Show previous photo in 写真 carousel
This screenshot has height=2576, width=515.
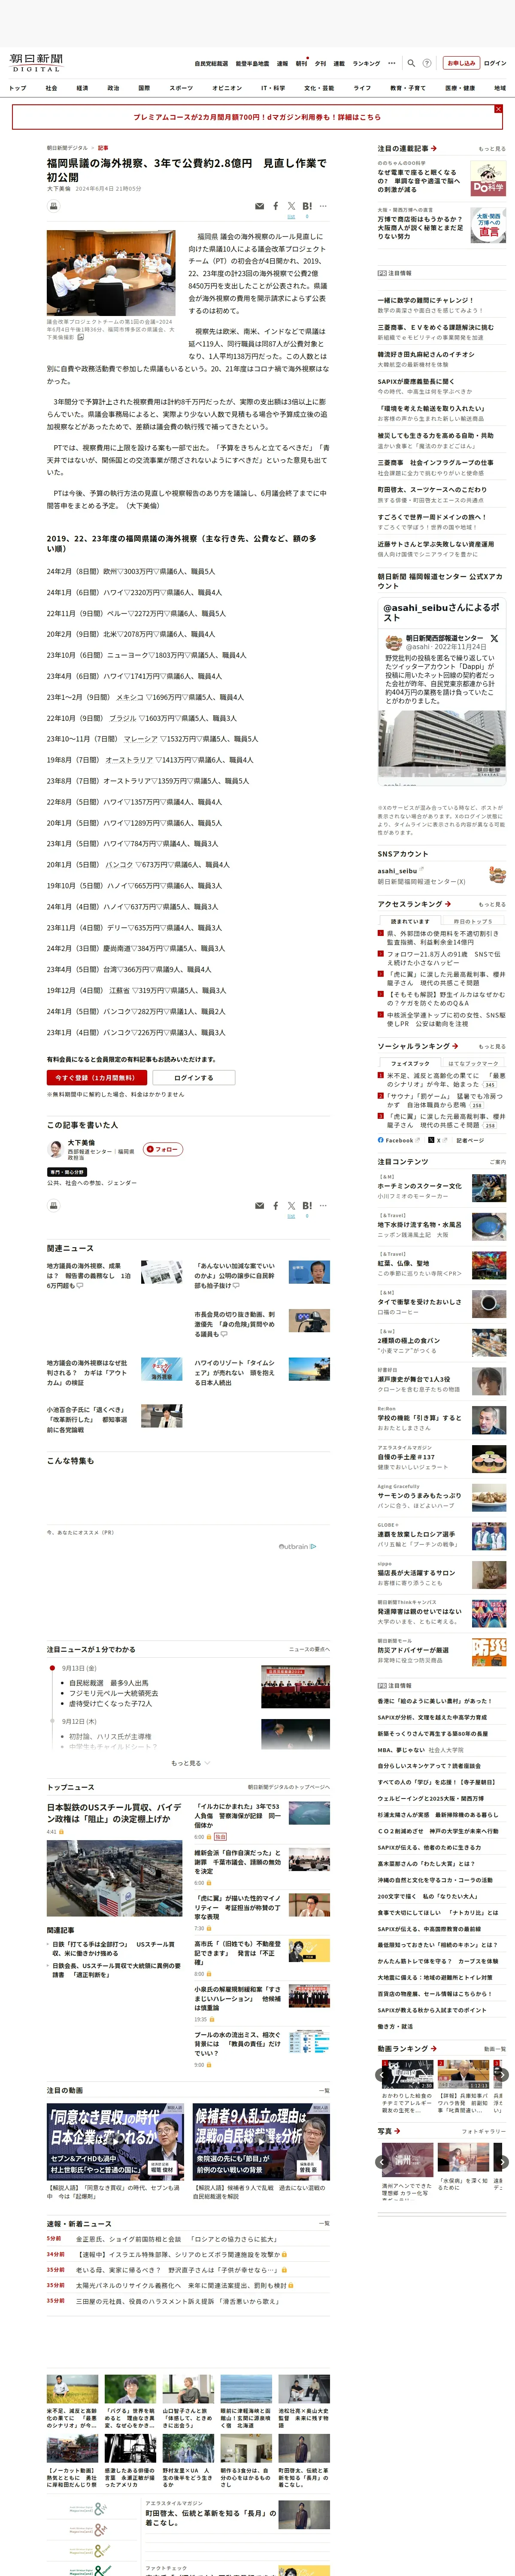point(381,2162)
